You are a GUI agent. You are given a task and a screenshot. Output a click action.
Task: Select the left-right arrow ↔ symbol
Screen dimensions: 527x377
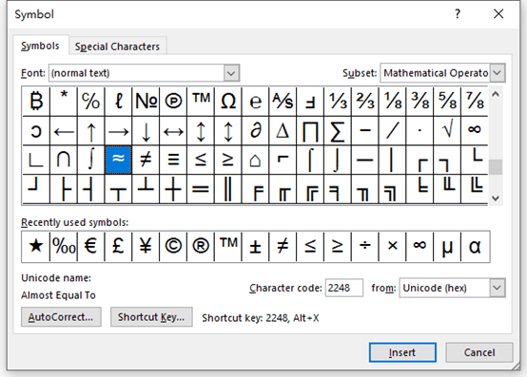pyautogui.click(x=173, y=131)
